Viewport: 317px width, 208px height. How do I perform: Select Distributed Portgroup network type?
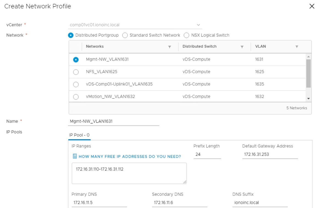tap(71, 35)
